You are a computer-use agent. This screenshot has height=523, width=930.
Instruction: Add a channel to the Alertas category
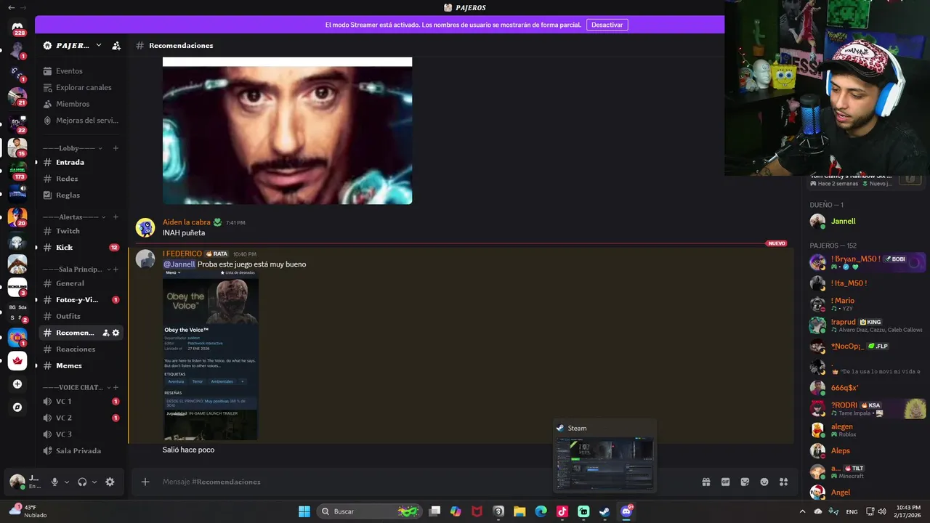(x=116, y=217)
